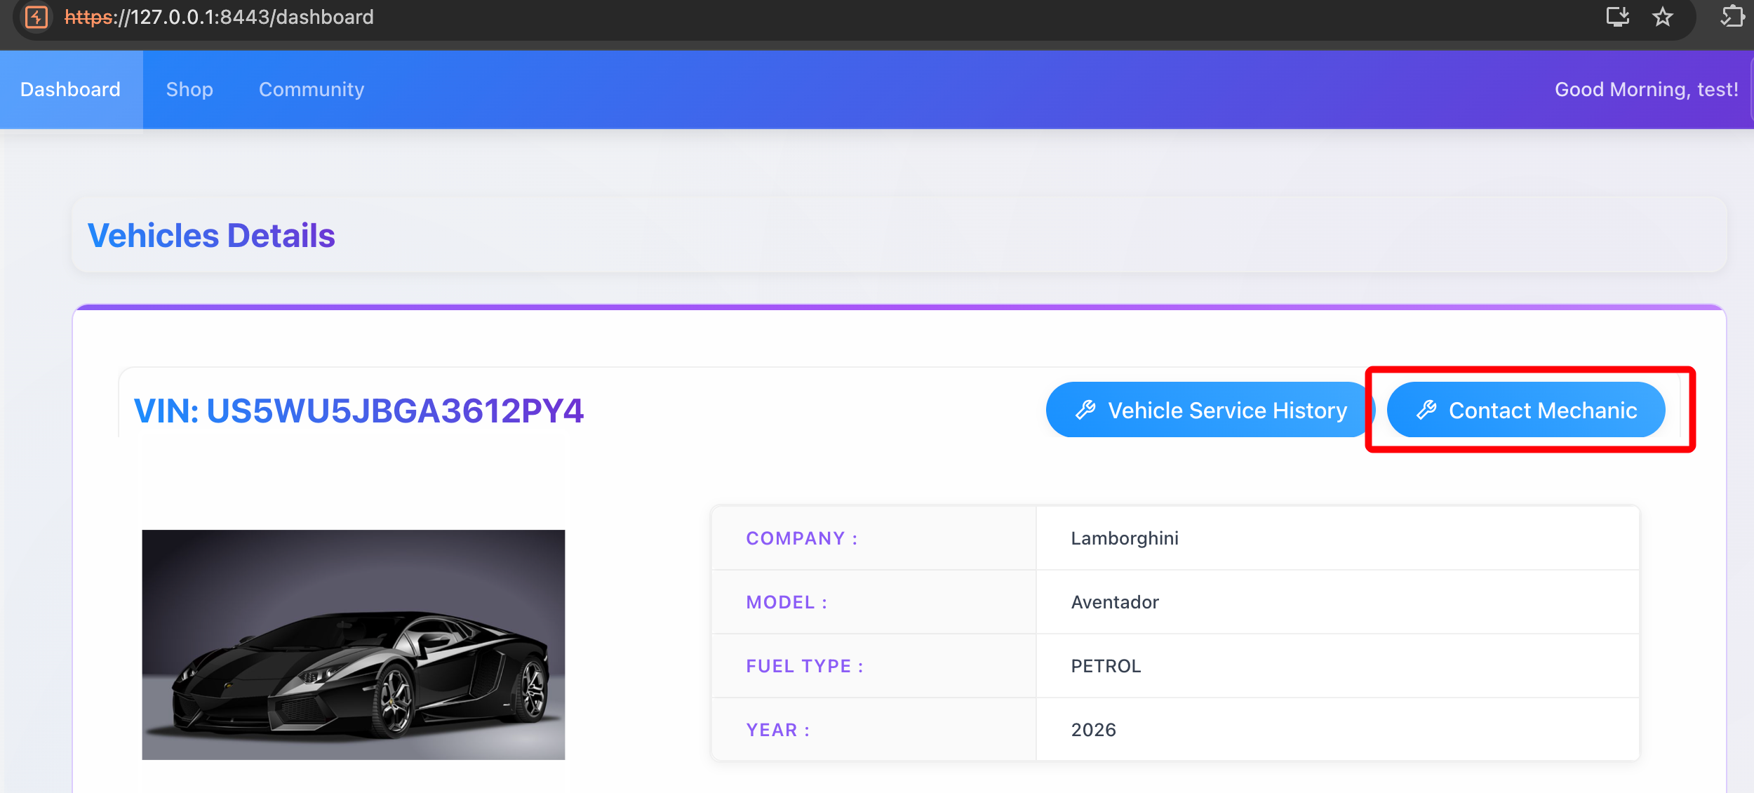The width and height of the screenshot is (1754, 793).
Task: Click the VIN number text
Action: [x=359, y=411]
